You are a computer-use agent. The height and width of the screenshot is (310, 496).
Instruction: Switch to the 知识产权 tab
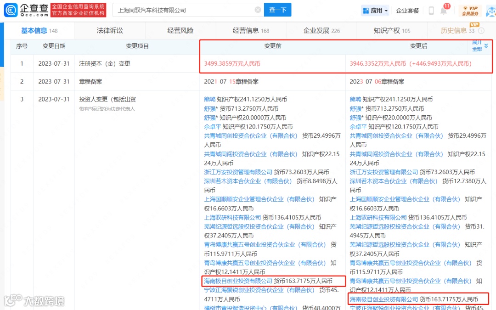pyautogui.click(x=392, y=31)
